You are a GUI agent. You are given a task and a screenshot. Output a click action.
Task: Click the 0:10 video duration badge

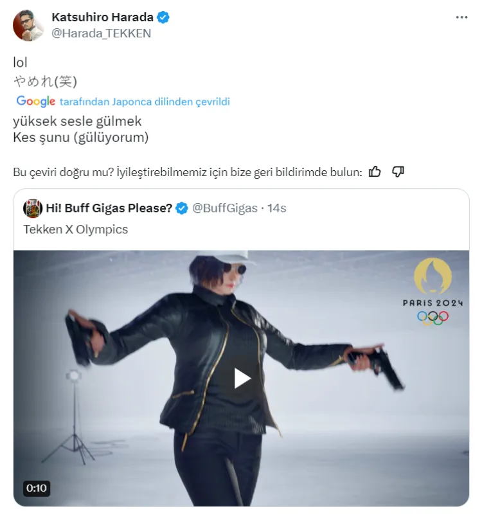pos(37,488)
